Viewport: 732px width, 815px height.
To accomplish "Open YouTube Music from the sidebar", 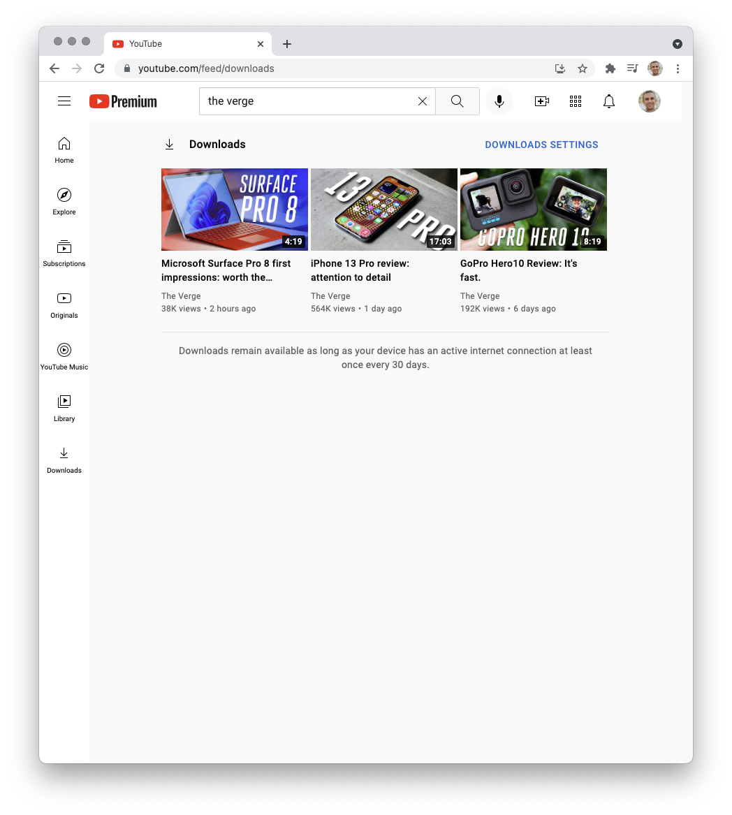I will (64, 356).
